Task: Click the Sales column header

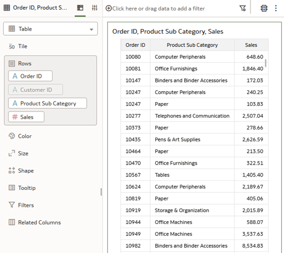Action: point(251,45)
